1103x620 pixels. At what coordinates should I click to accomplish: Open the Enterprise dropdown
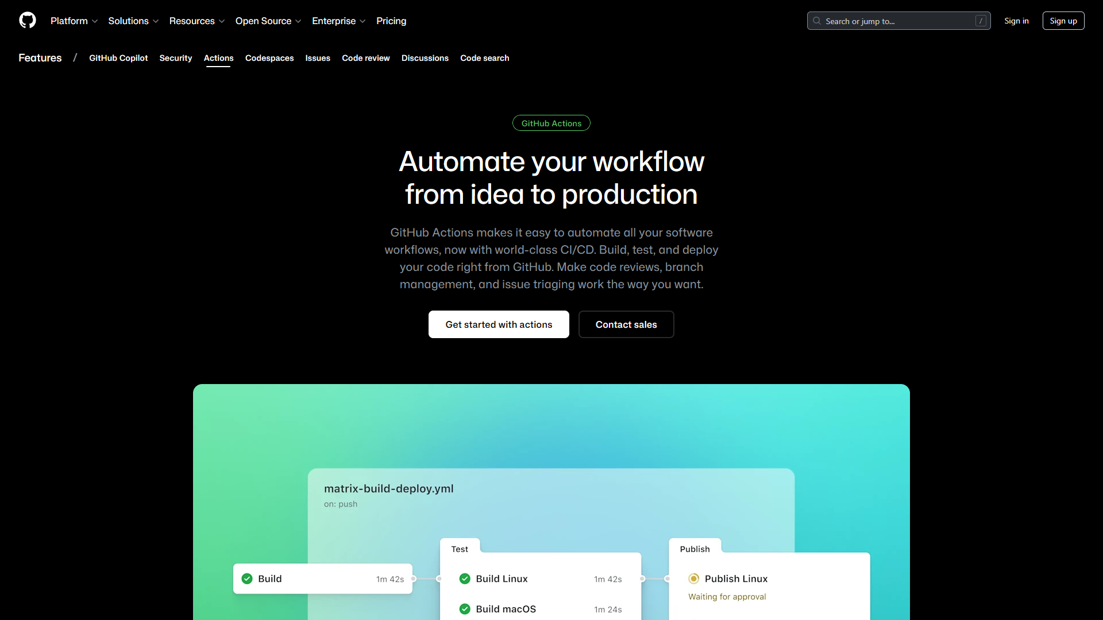click(x=338, y=21)
